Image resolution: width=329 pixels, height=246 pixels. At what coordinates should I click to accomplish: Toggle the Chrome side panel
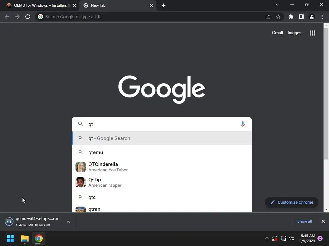301,17
